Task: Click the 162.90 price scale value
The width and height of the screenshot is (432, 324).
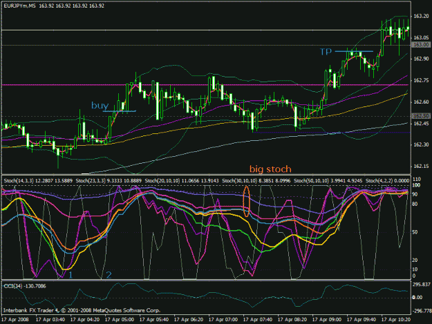Action: coord(421,59)
